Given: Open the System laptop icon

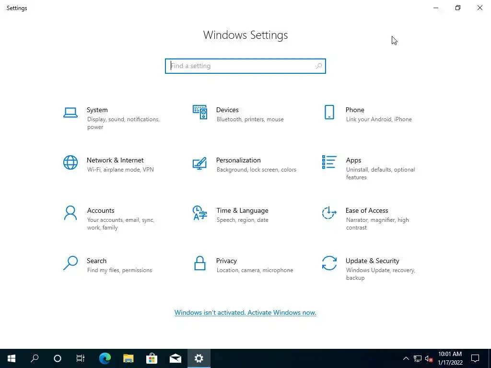Looking at the screenshot, I should pos(70,113).
